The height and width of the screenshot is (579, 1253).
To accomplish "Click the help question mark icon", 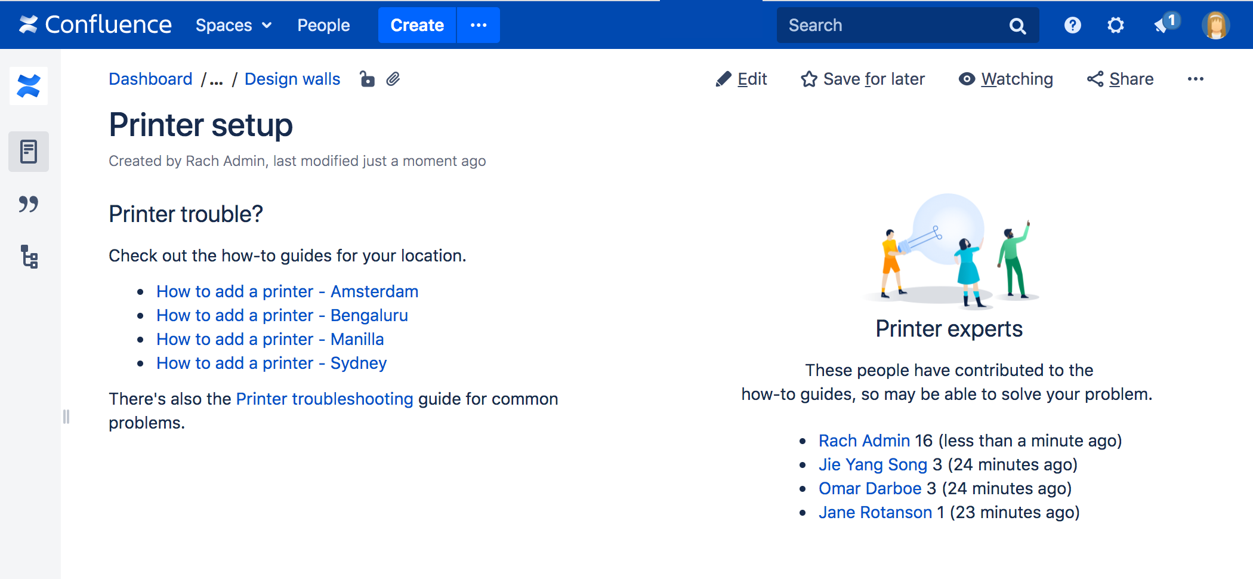I will coord(1072,25).
